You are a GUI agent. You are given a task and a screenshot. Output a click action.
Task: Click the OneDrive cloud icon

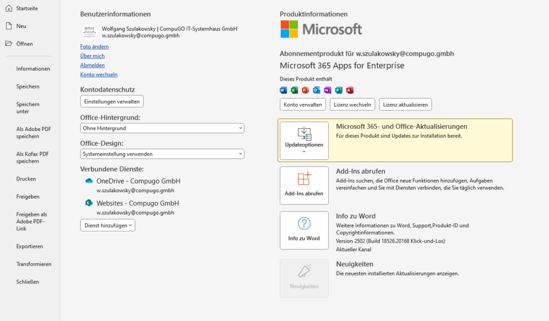(x=89, y=181)
